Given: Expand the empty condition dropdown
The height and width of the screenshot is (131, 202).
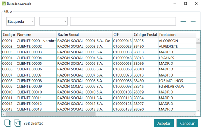Looking at the screenshot, I should pos(53,21).
